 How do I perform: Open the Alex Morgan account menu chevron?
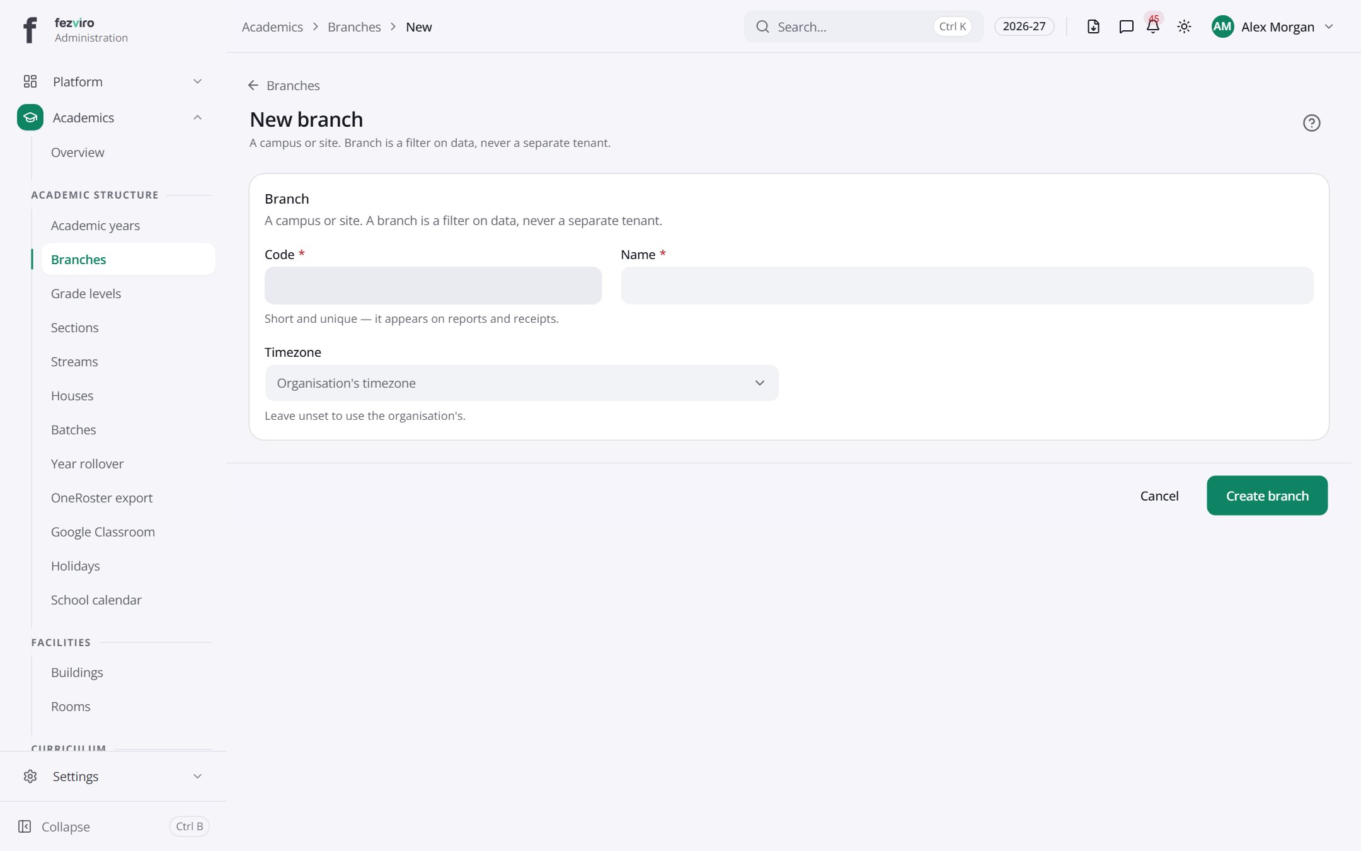[x=1329, y=26]
